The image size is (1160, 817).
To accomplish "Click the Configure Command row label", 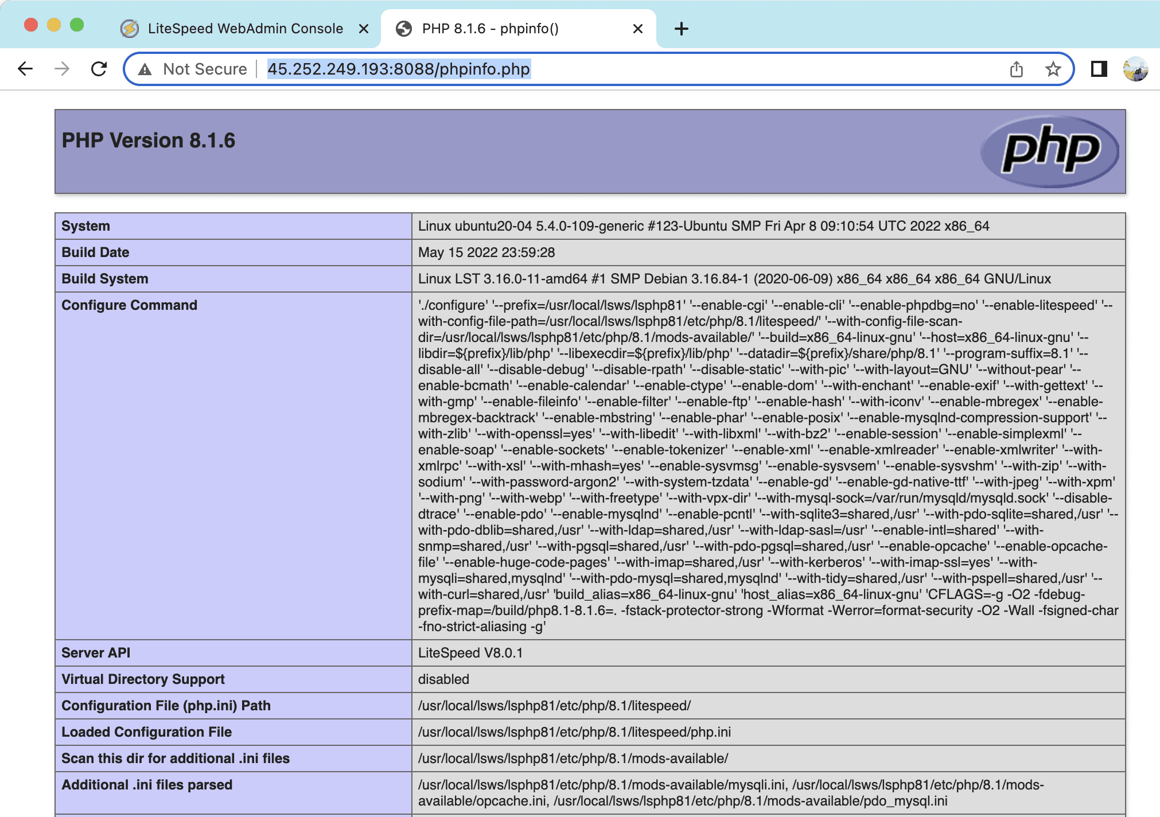I will pyautogui.click(x=129, y=305).
